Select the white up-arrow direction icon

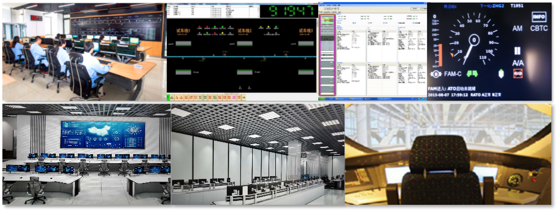[502, 73]
